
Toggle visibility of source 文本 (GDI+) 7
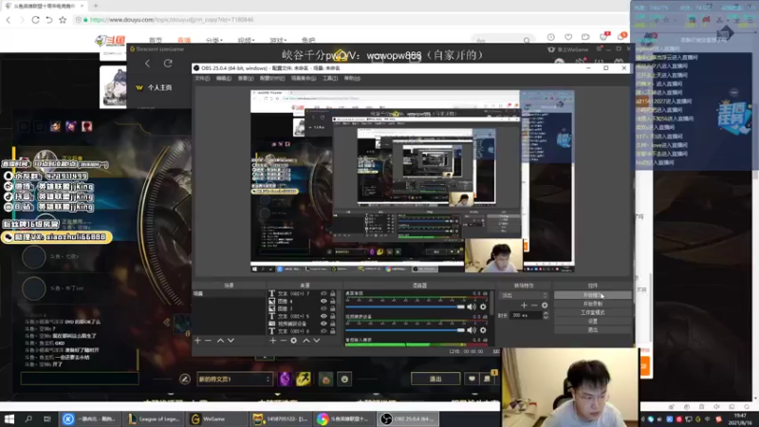(324, 293)
